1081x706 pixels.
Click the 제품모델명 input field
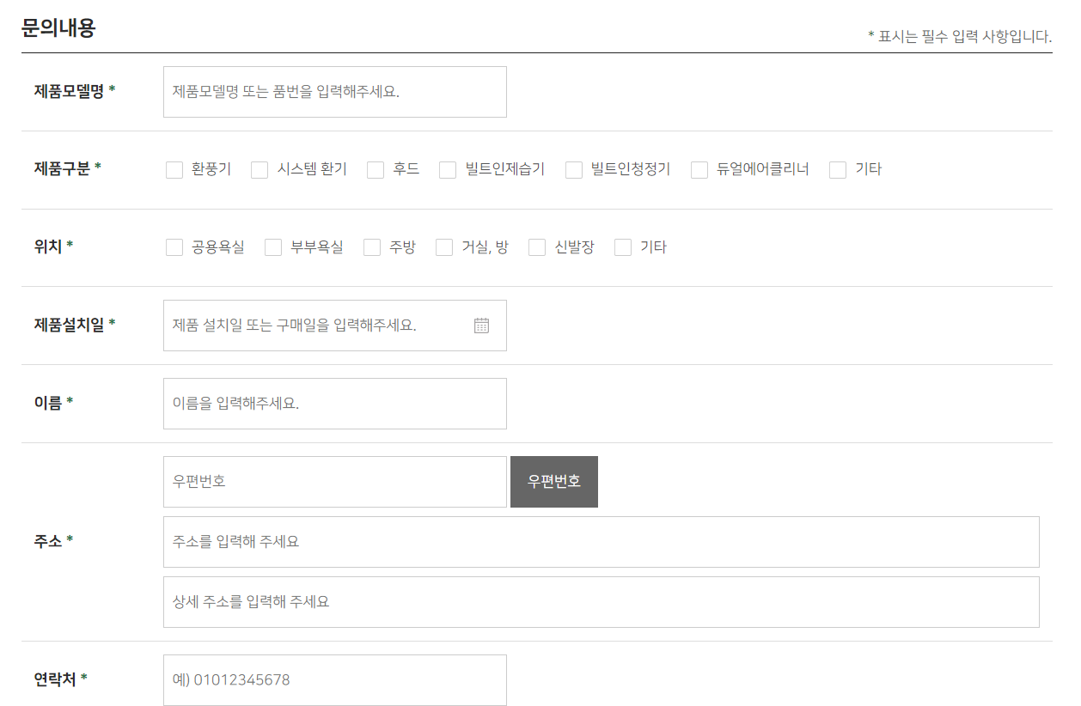(334, 91)
